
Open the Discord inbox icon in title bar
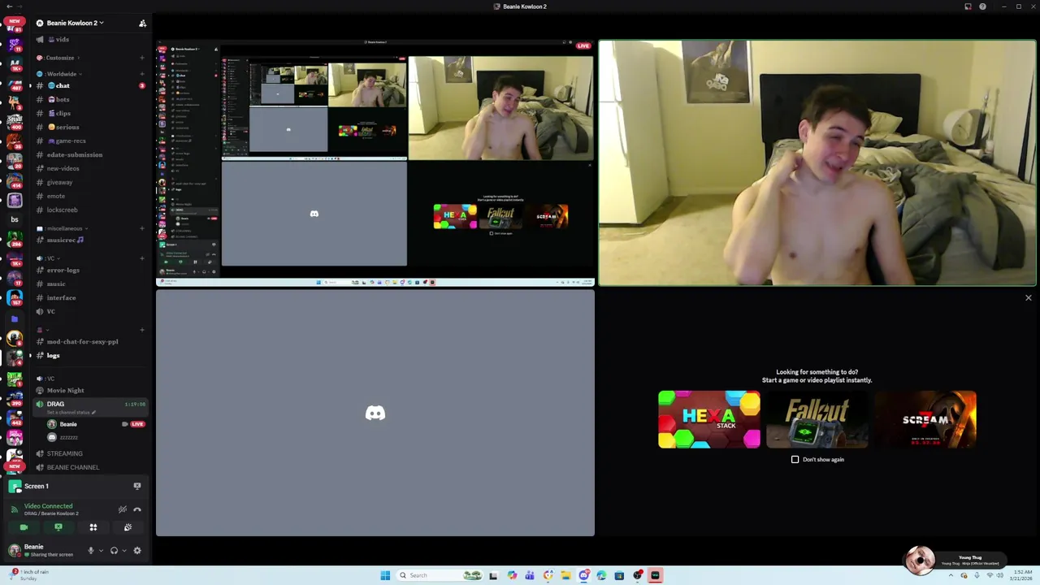[x=968, y=6]
